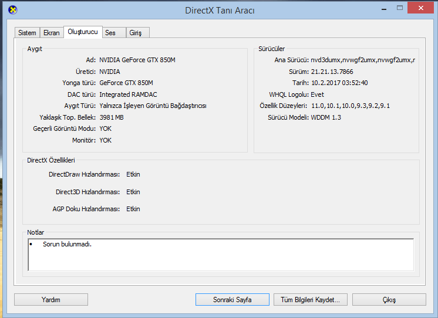The image size is (438, 318).
Task: Click the 'Sürüm:' label
Action: [x=299, y=72]
